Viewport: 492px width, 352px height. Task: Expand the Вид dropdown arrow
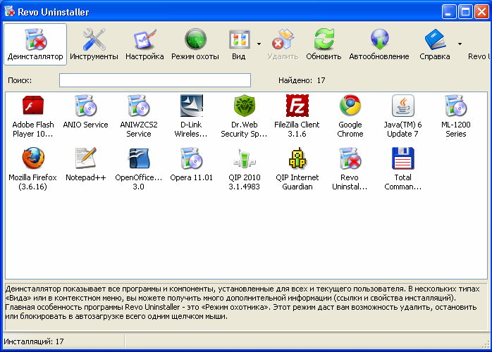click(x=259, y=44)
